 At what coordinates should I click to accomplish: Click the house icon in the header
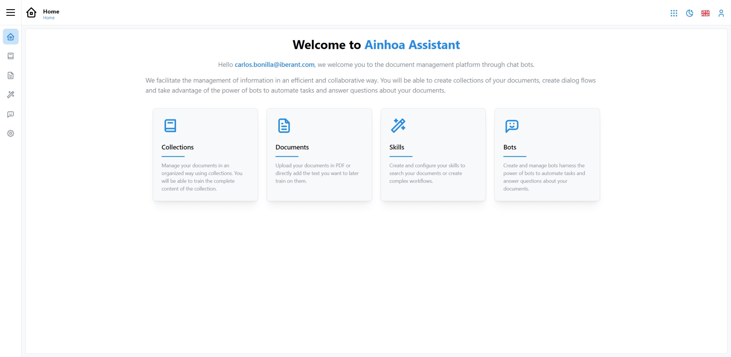(x=31, y=13)
